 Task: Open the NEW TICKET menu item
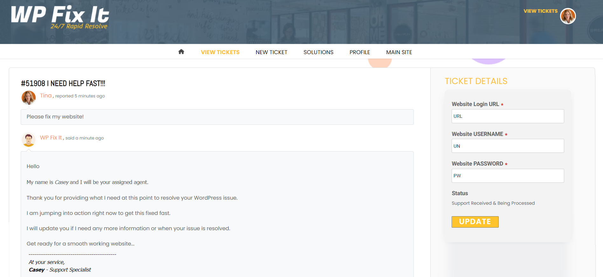point(271,52)
